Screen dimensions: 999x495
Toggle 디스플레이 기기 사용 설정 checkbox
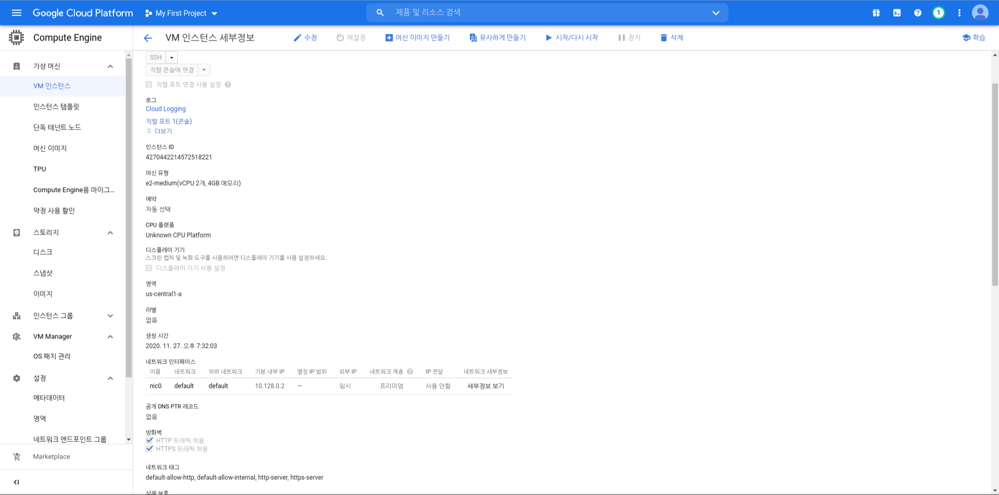149,268
